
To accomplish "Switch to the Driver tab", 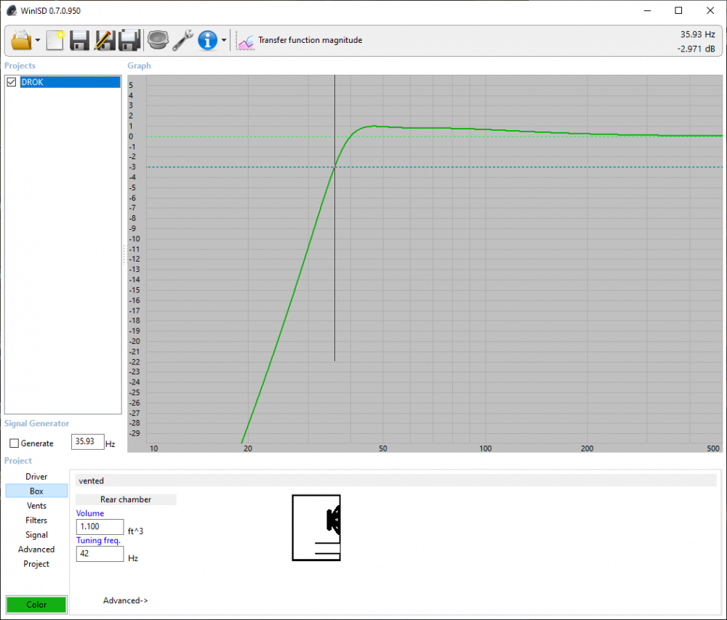I will tap(36, 477).
